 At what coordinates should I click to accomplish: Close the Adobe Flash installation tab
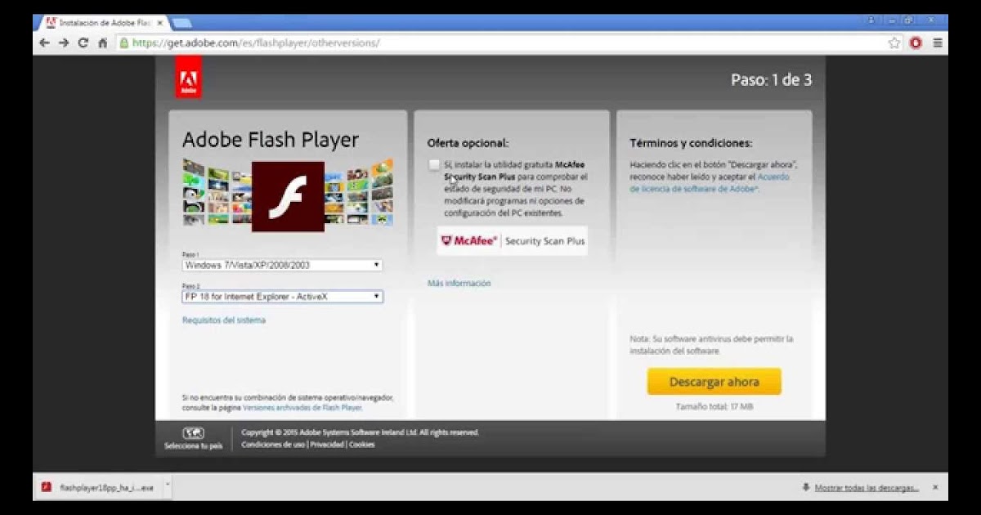point(159,23)
